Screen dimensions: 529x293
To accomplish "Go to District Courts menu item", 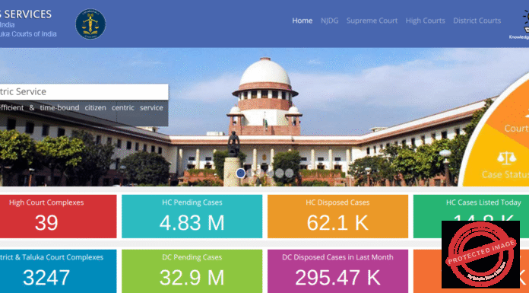I will click(x=477, y=21).
